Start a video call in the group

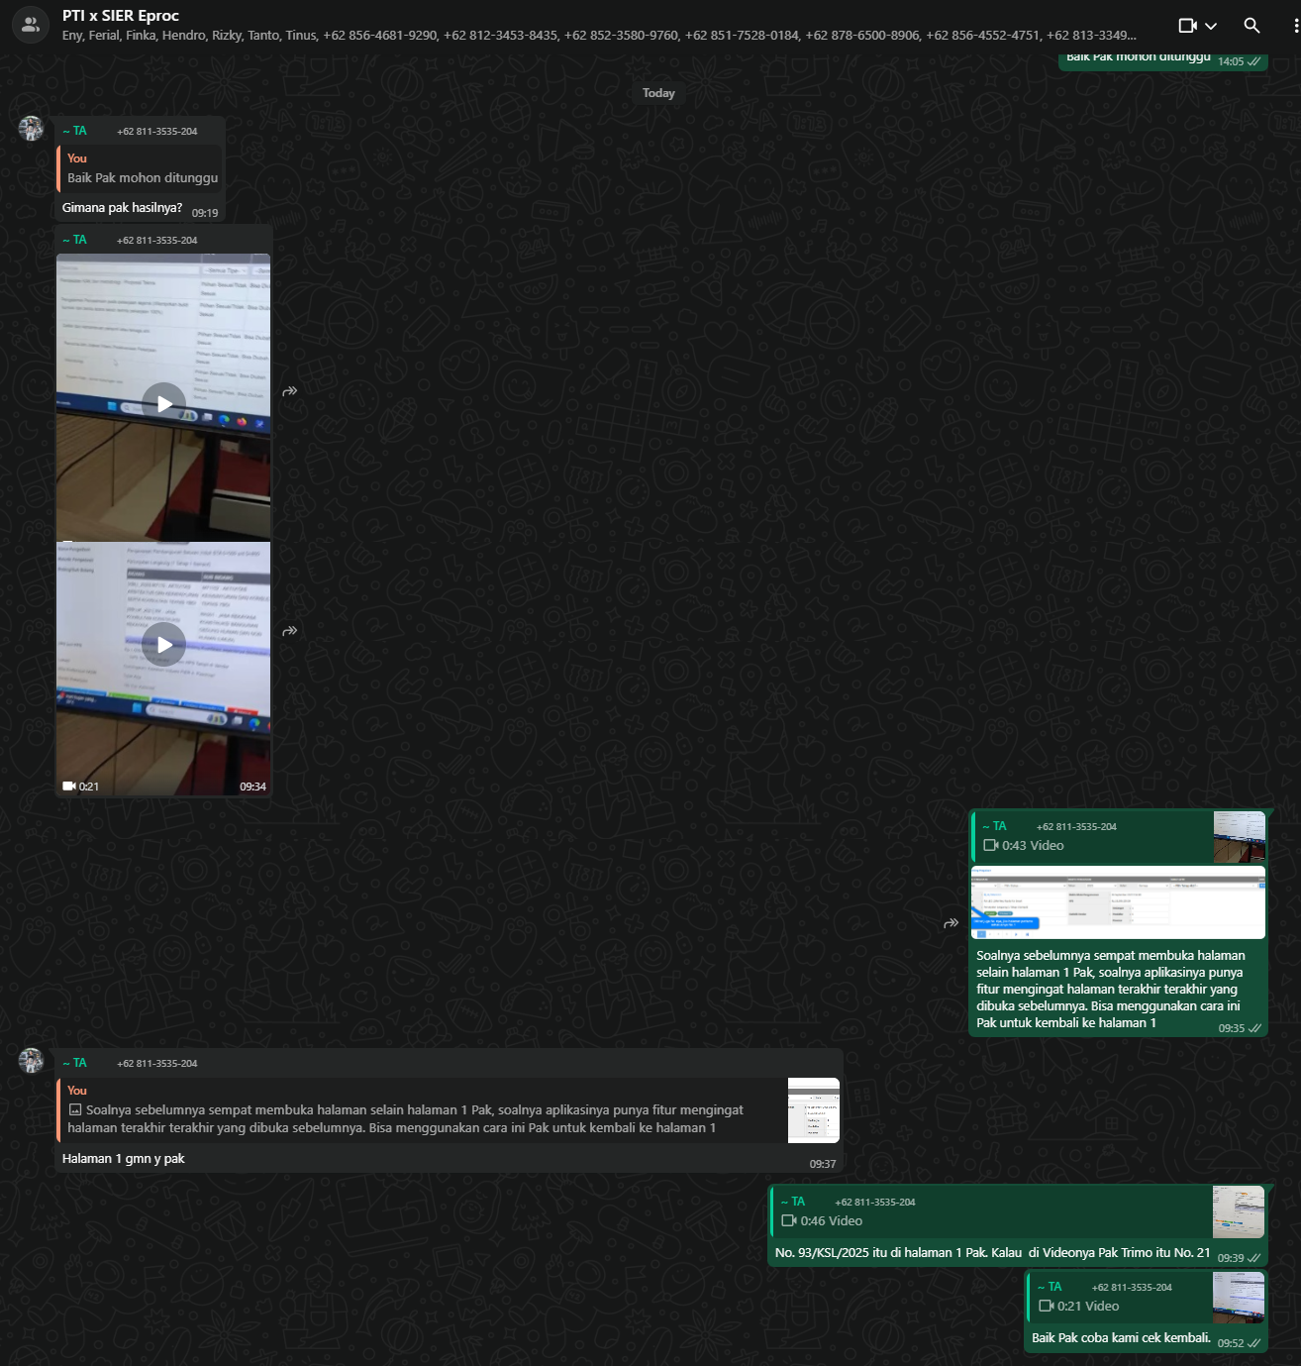tap(1187, 26)
